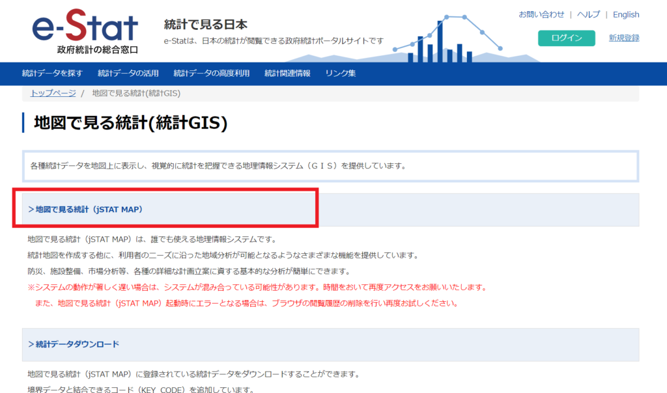Open the リンク集 menu

tap(340, 73)
